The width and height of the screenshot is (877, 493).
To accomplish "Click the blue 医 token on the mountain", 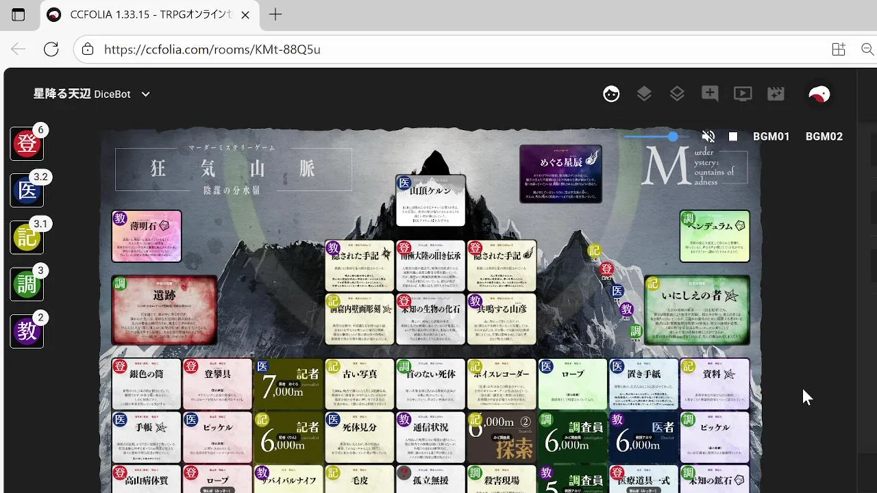I will (x=617, y=291).
